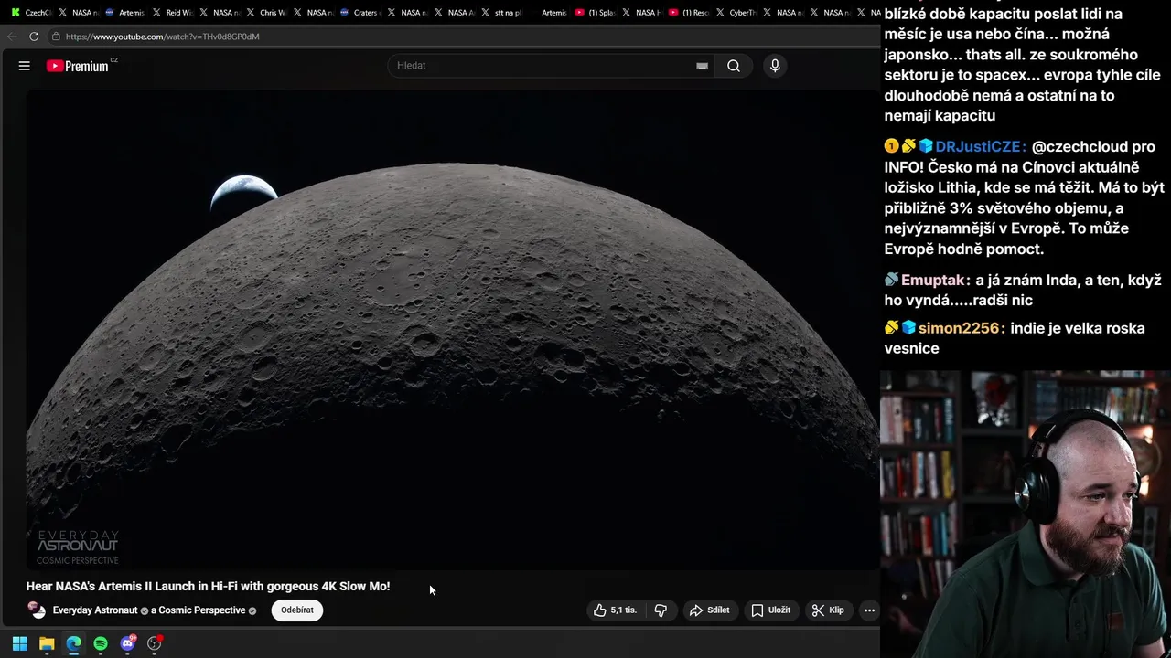
Task: Open a Cosmic Perspective channel link
Action: point(198,610)
